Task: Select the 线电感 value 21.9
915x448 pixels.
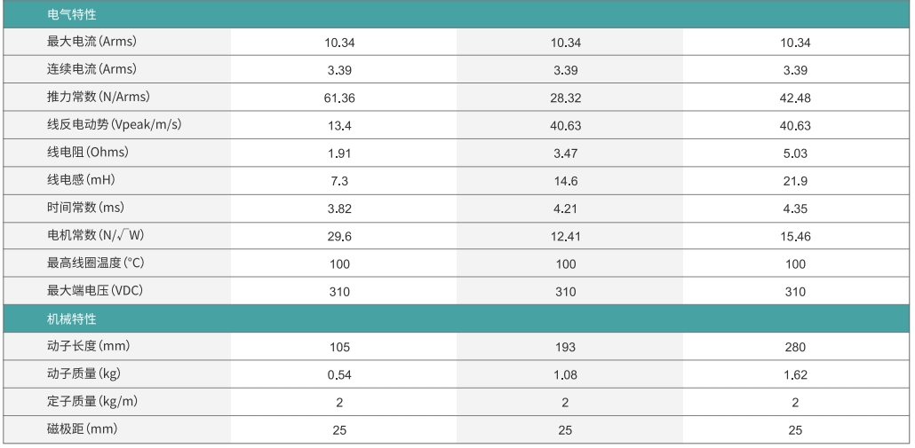Action: pyautogui.click(x=795, y=181)
